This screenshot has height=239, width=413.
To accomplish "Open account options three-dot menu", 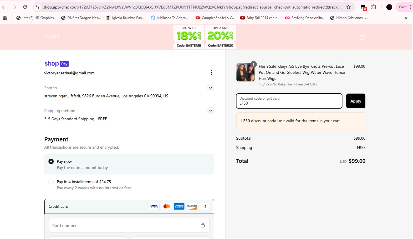I will (x=211, y=72).
